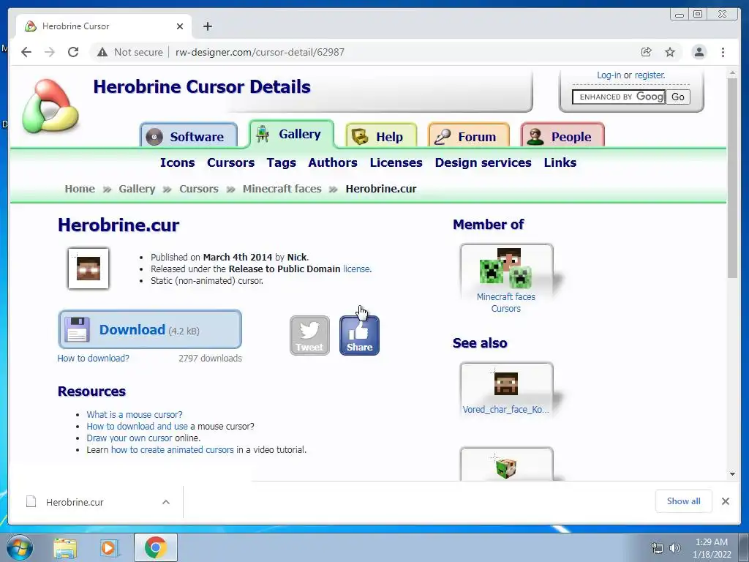Click the Tweet button
The image size is (749, 562).
(309, 335)
